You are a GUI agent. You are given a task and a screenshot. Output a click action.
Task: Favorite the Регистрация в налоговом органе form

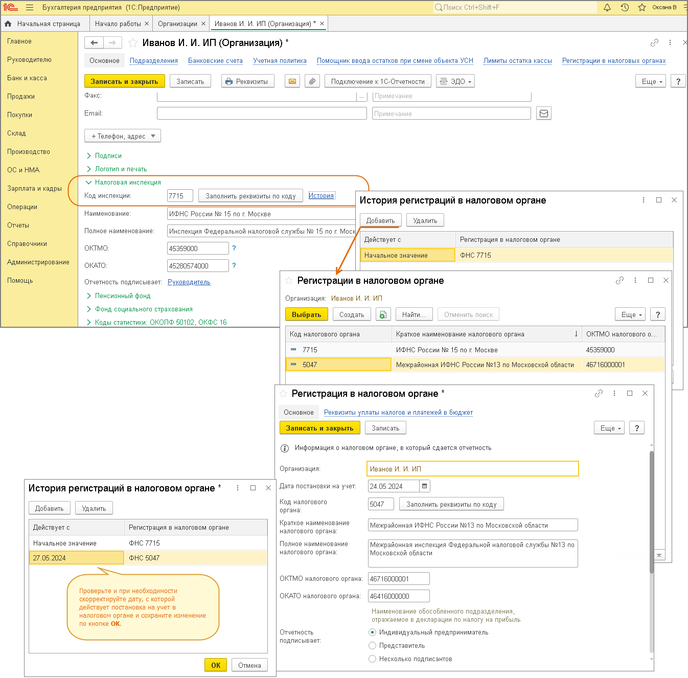point(283,393)
